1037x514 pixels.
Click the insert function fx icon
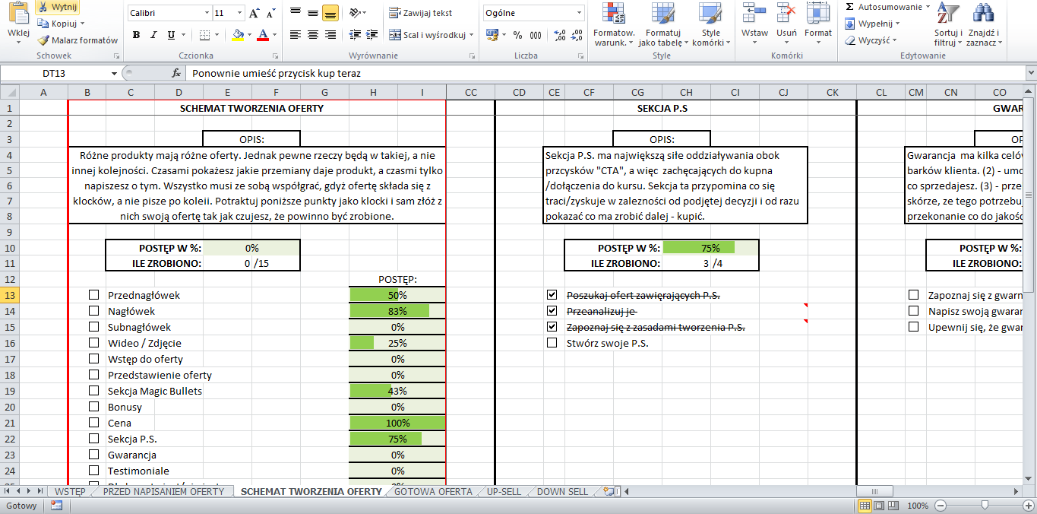click(x=176, y=74)
